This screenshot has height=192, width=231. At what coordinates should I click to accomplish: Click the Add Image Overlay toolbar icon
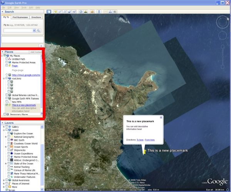pyautogui.click(x=70, y=12)
